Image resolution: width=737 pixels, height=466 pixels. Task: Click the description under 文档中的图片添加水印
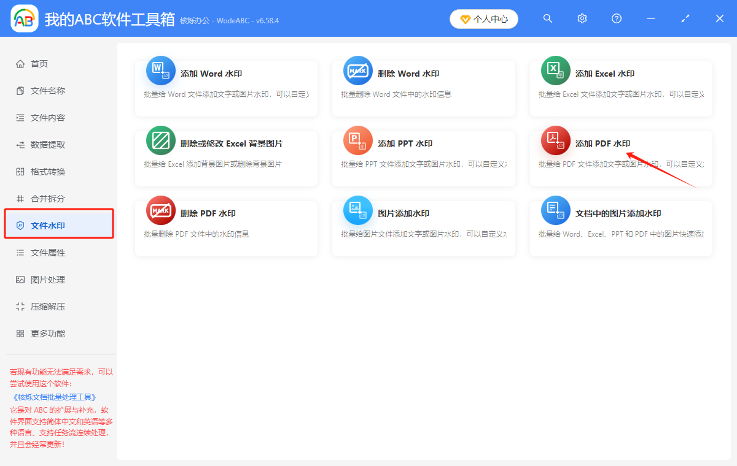coord(622,234)
